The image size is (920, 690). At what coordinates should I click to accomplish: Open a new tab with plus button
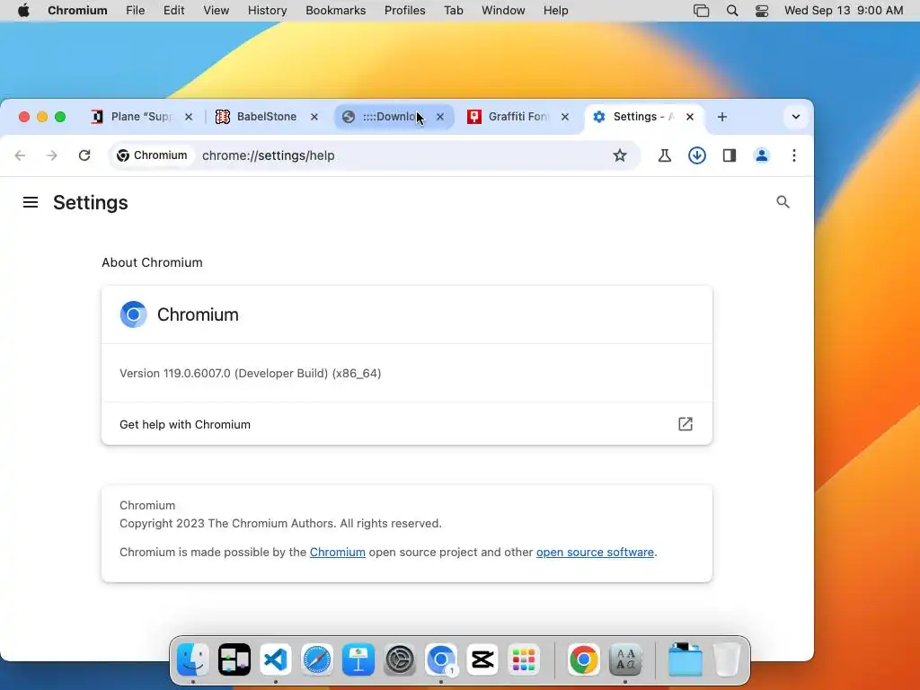coord(722,117)
